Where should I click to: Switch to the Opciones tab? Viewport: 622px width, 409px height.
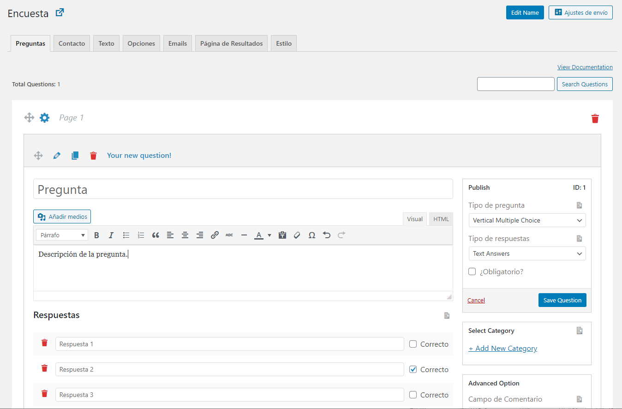click(x=141, y=43)
